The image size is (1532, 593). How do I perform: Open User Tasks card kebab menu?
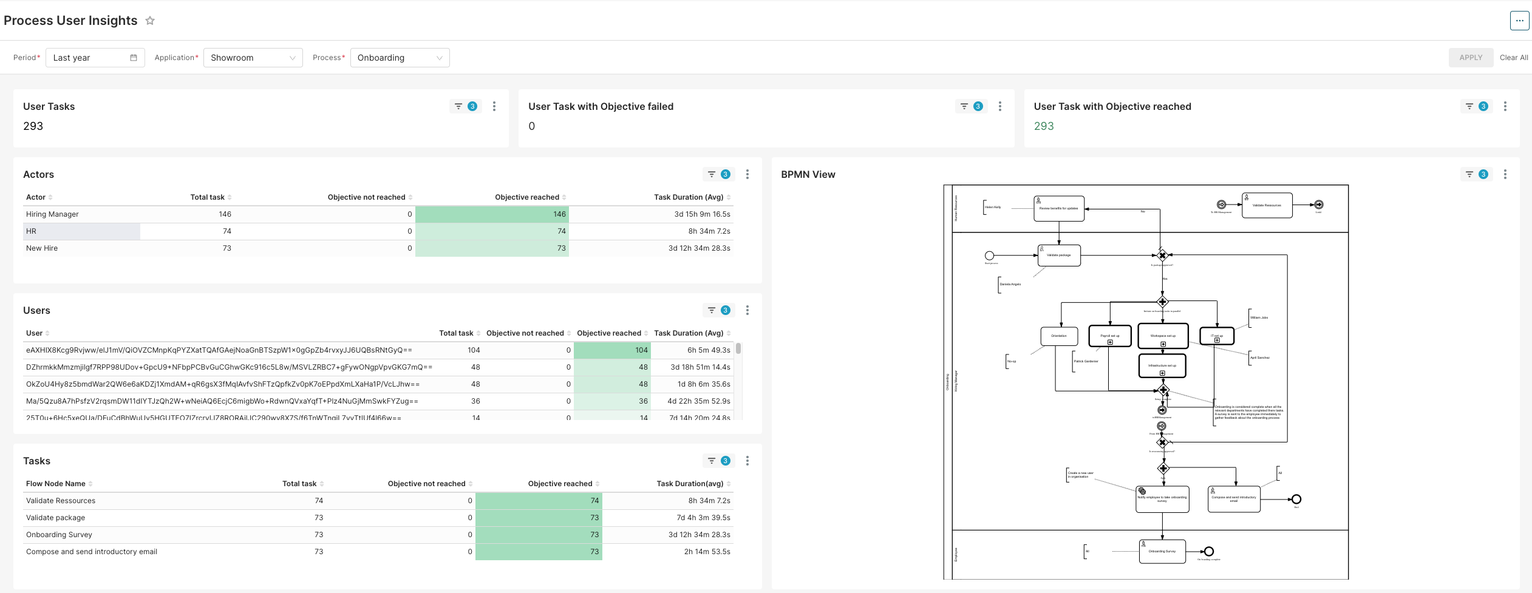(494, 106)
